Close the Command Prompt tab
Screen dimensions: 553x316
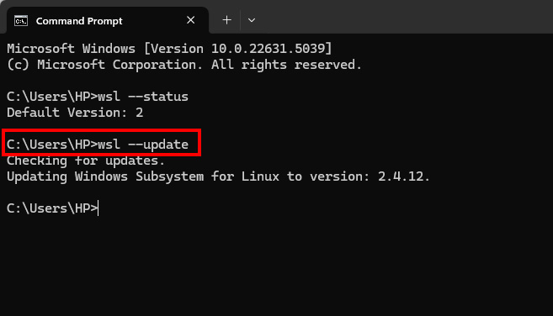191,20
